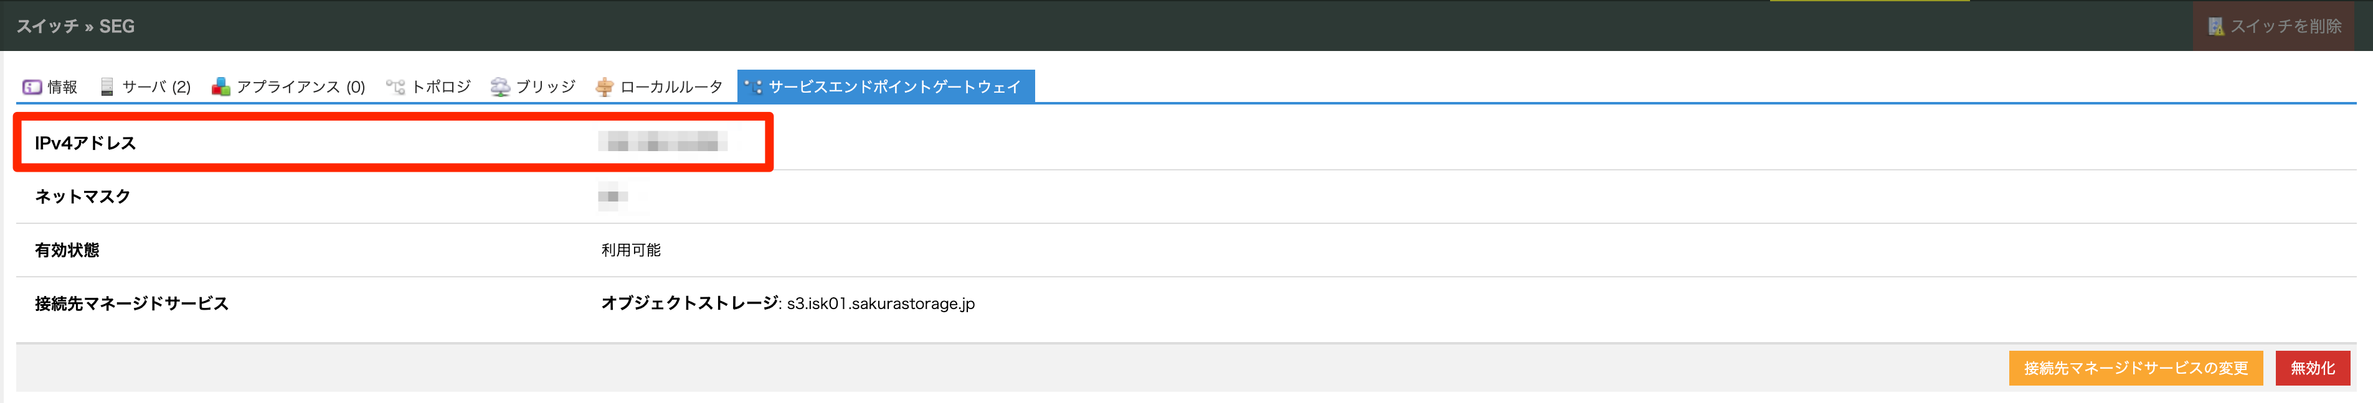This screenshot has height=403, width=2373.
Task: Click the topology icon on the トポロジ tab
Action: point(396,86)
